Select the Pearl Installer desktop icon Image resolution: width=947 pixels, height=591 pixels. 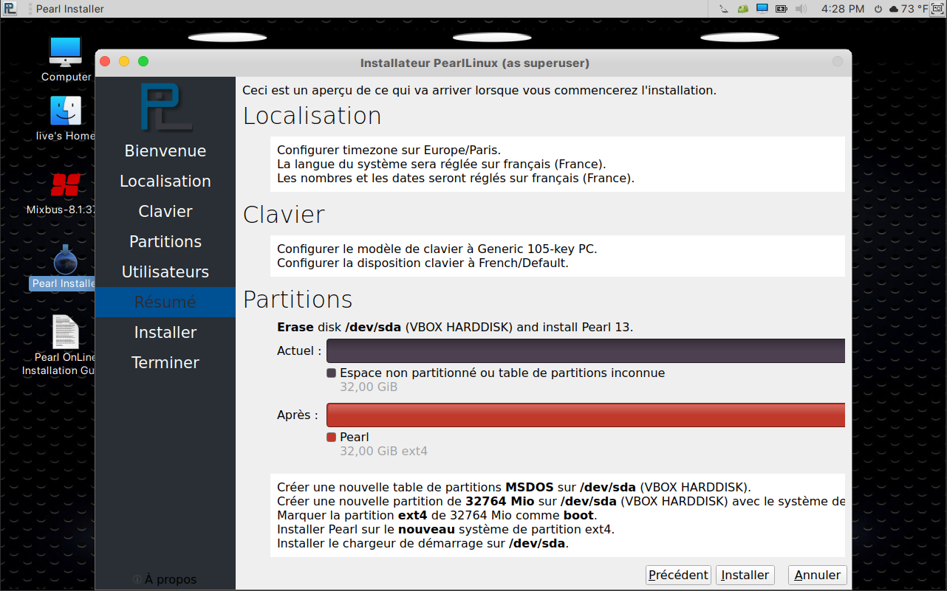click(65, 262)
